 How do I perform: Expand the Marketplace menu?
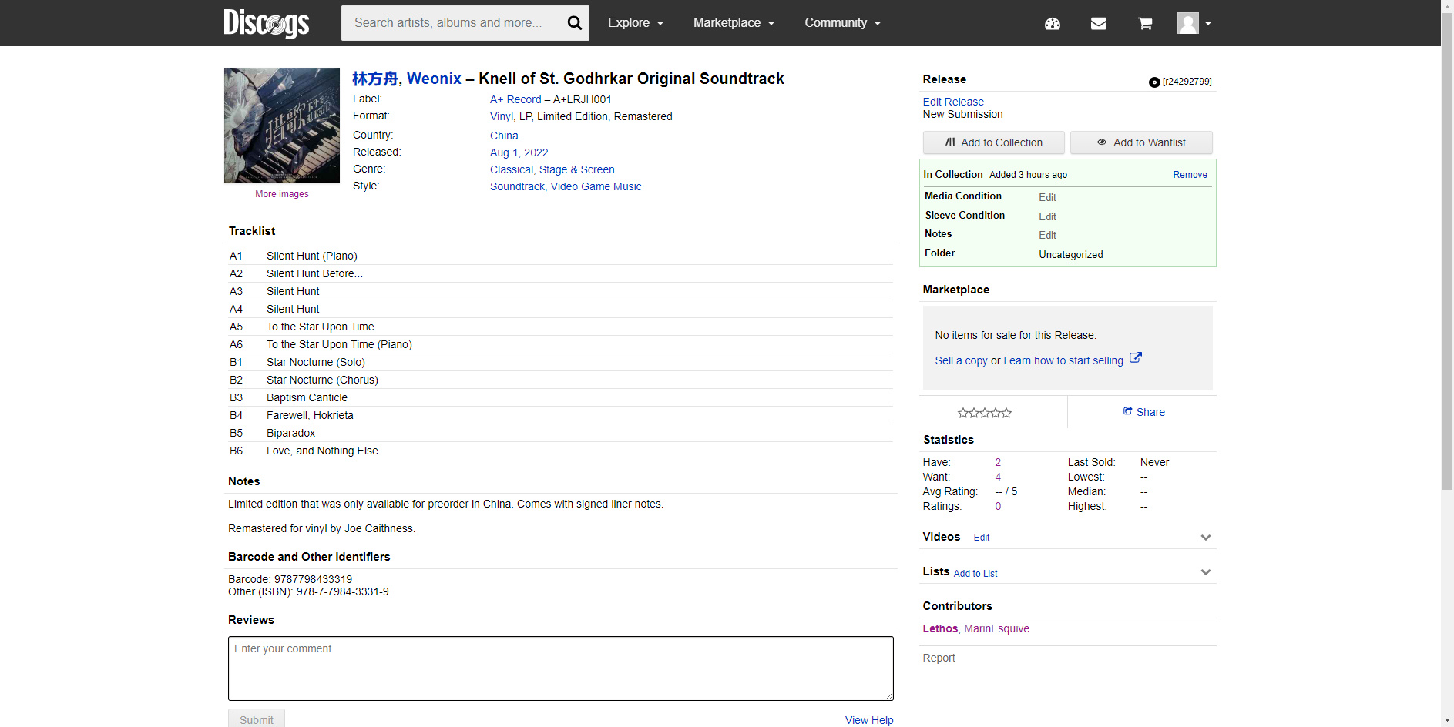734,23
